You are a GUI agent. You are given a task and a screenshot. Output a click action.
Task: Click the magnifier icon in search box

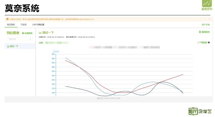[30, 39]
